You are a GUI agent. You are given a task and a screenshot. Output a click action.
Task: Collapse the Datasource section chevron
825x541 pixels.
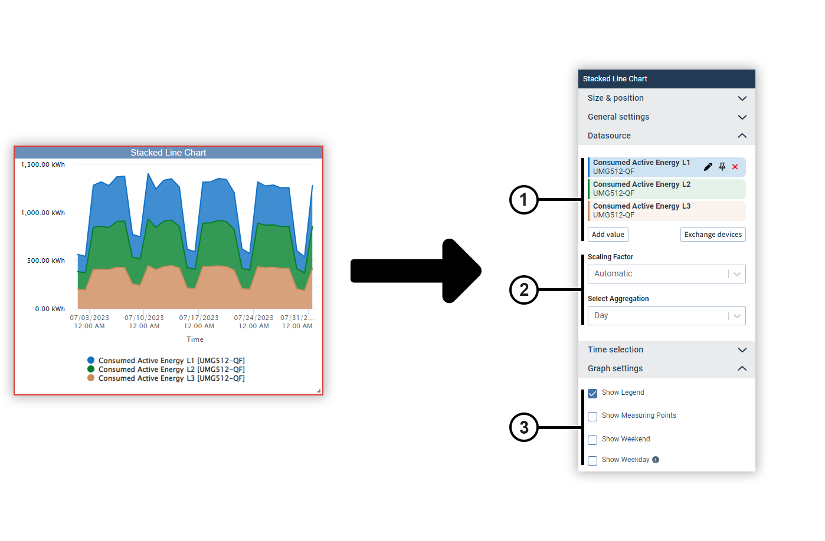point(742,136)
